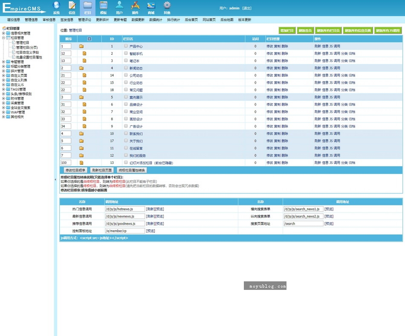Open the 增加信息 menu item
Viewport: 405px width, 336px height.
point(14,20)
